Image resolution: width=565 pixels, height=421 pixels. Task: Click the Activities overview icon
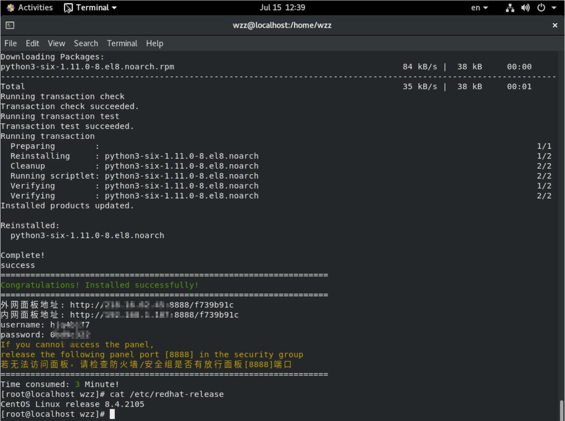click(11, 8)
